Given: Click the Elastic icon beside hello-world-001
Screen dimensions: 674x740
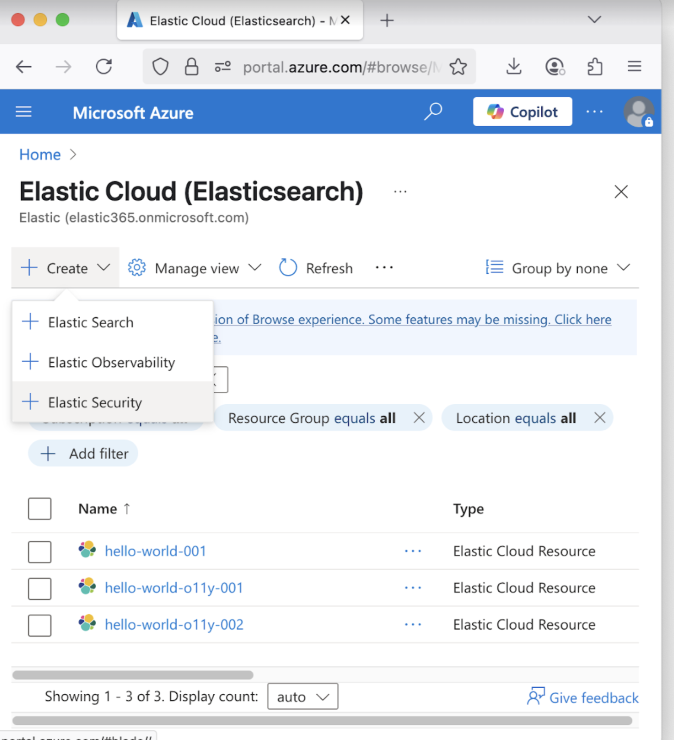Looking at the screenshot, I should click(x=87, y=549).
